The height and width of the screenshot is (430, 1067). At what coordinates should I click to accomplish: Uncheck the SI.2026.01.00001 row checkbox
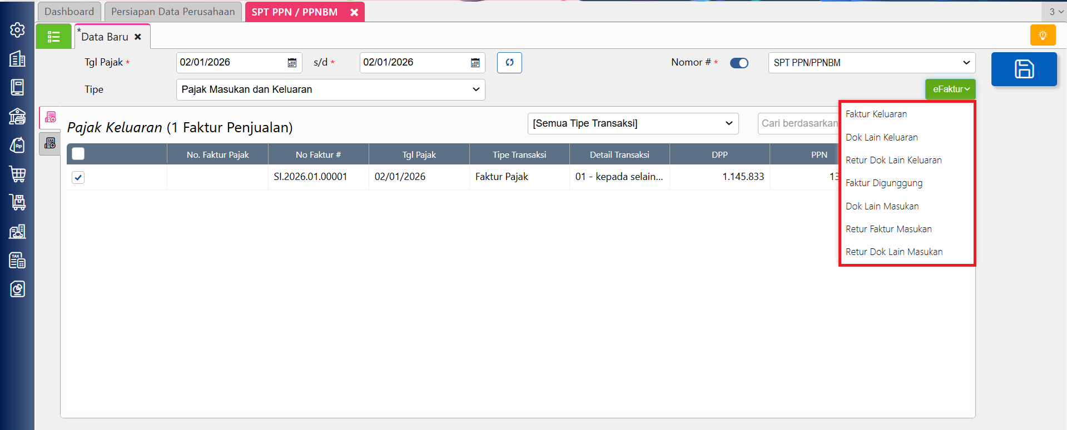(x=78, y=177)
